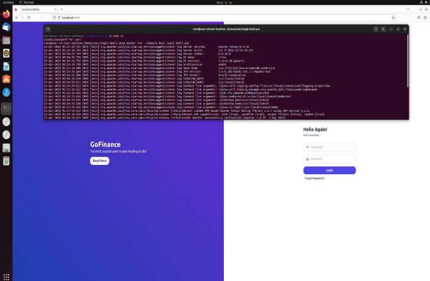Click the terminal title bar text

(x=226, y=29)
